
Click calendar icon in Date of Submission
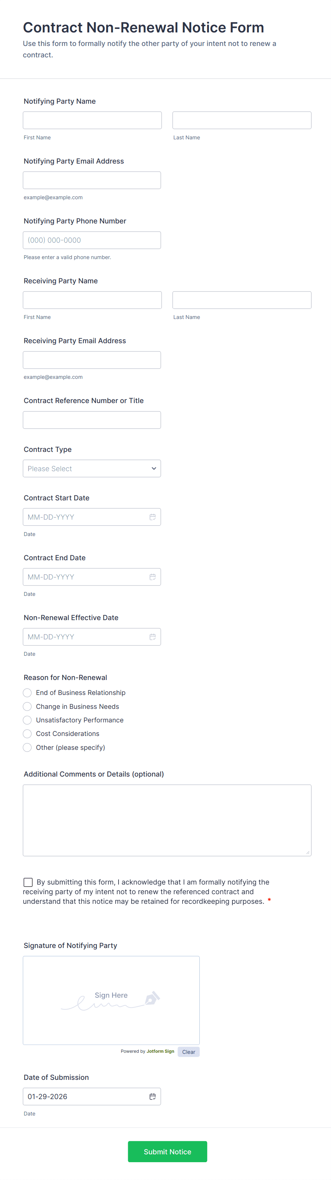(152, 1097)
